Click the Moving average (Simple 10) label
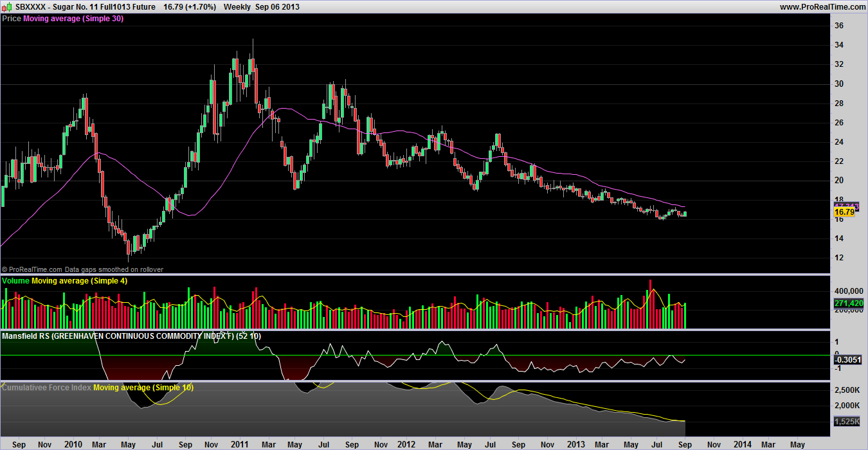 pyautogui.click(x=143, y=388)
